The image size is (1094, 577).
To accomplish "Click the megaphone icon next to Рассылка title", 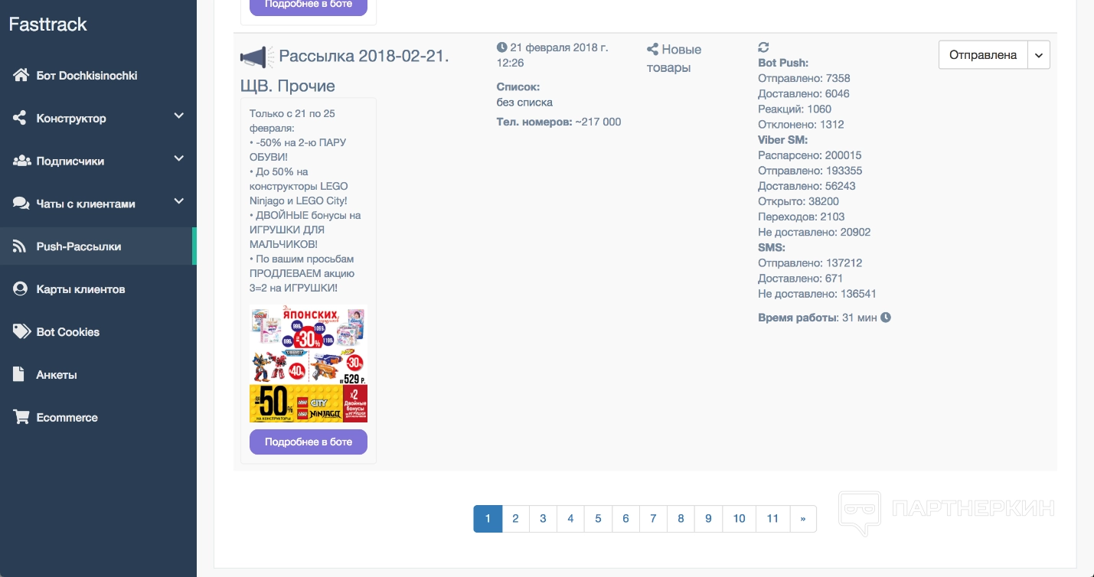I will (x=256, y=57).
